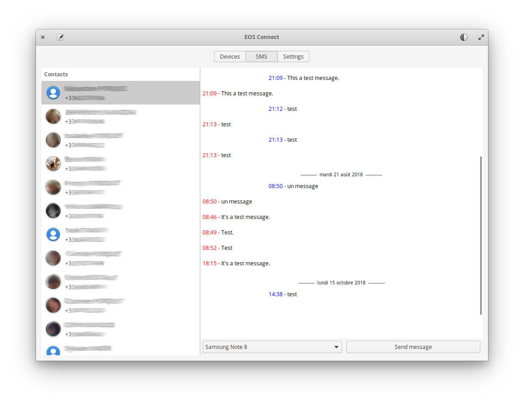
Task: Click the last visible contact's blue avatar
Action: click(x=53, y=351)
